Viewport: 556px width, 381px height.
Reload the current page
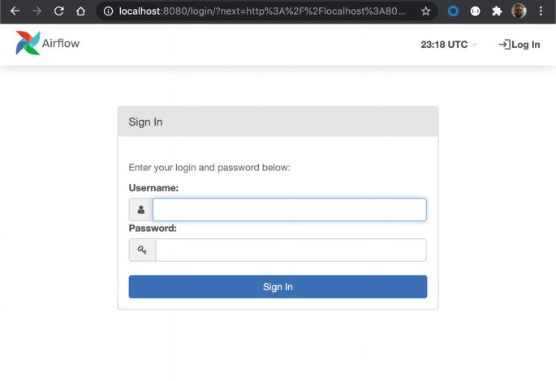coord(58,11)
